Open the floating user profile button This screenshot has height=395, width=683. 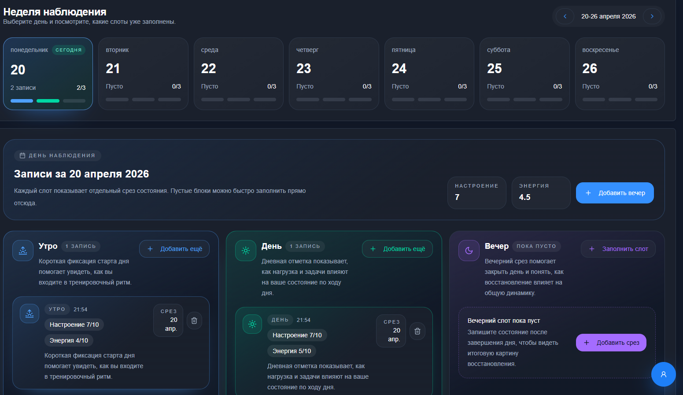coord(663,374)
